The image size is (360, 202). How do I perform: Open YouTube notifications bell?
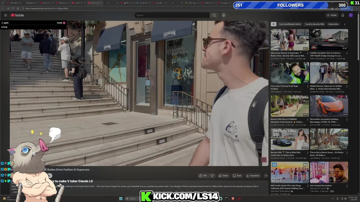pyautogui.click(x=343, y=15)
